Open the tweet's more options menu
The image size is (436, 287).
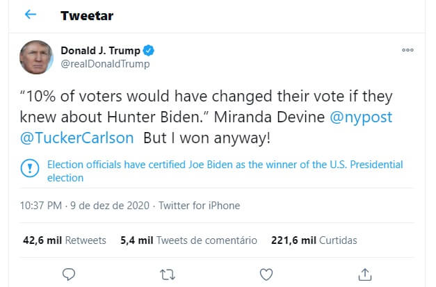point(409,51)
